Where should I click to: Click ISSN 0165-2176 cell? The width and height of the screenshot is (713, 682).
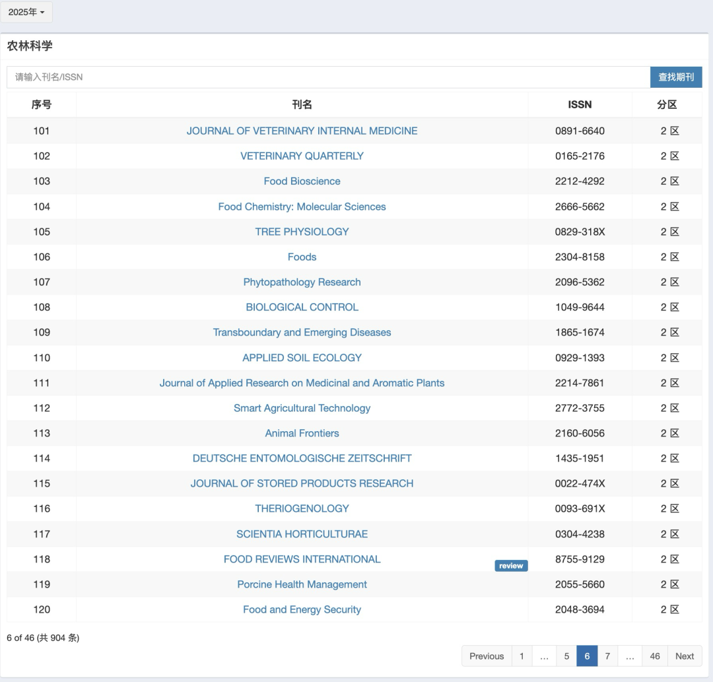tap(580, 156)
